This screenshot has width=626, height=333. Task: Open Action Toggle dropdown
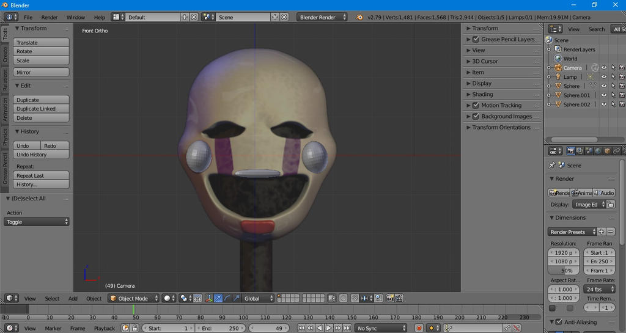pyautogui.click(x=36, y=222)
